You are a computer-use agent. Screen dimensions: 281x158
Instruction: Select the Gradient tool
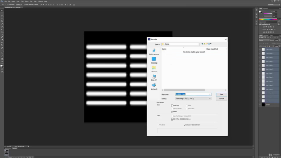(2, 40)
